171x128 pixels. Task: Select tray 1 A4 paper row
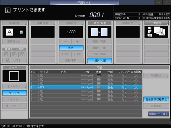pos(86,80)
